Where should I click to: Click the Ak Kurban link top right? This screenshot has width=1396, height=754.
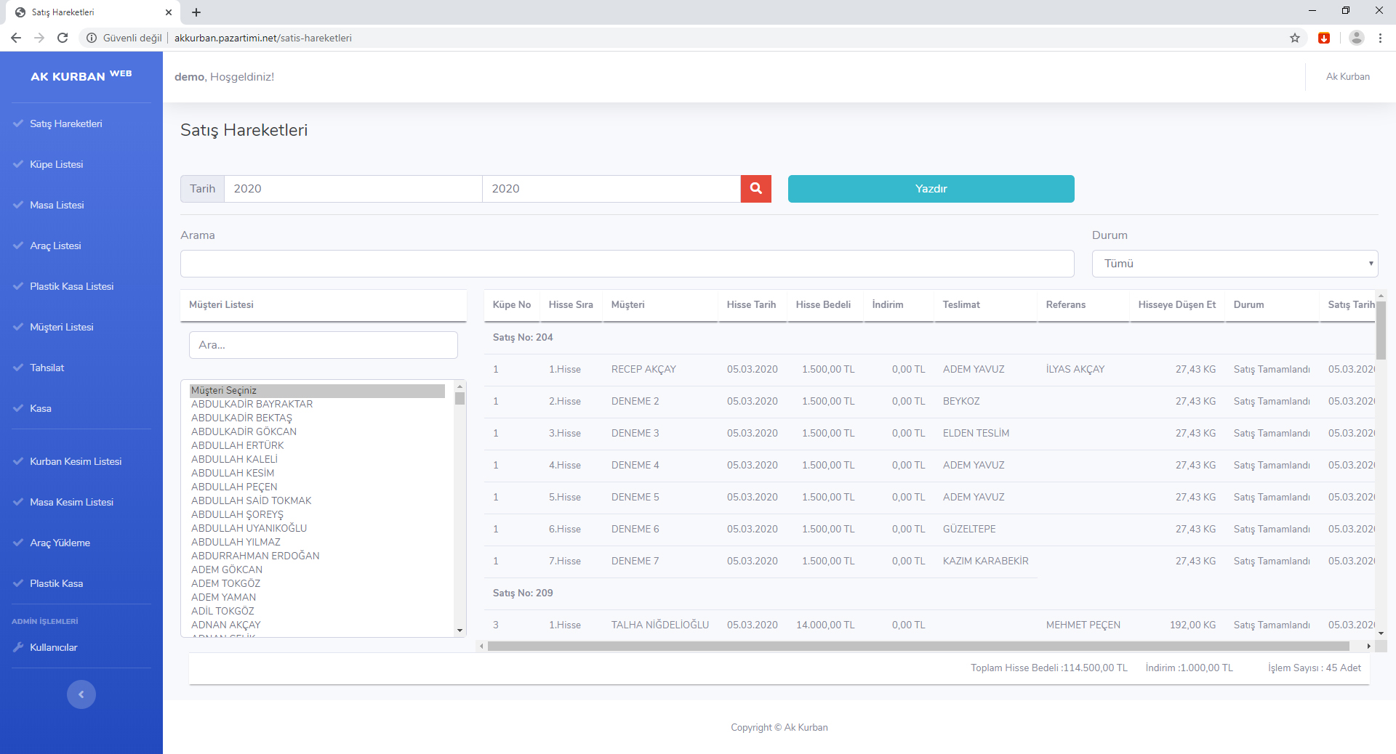[x=1347, y=76]
